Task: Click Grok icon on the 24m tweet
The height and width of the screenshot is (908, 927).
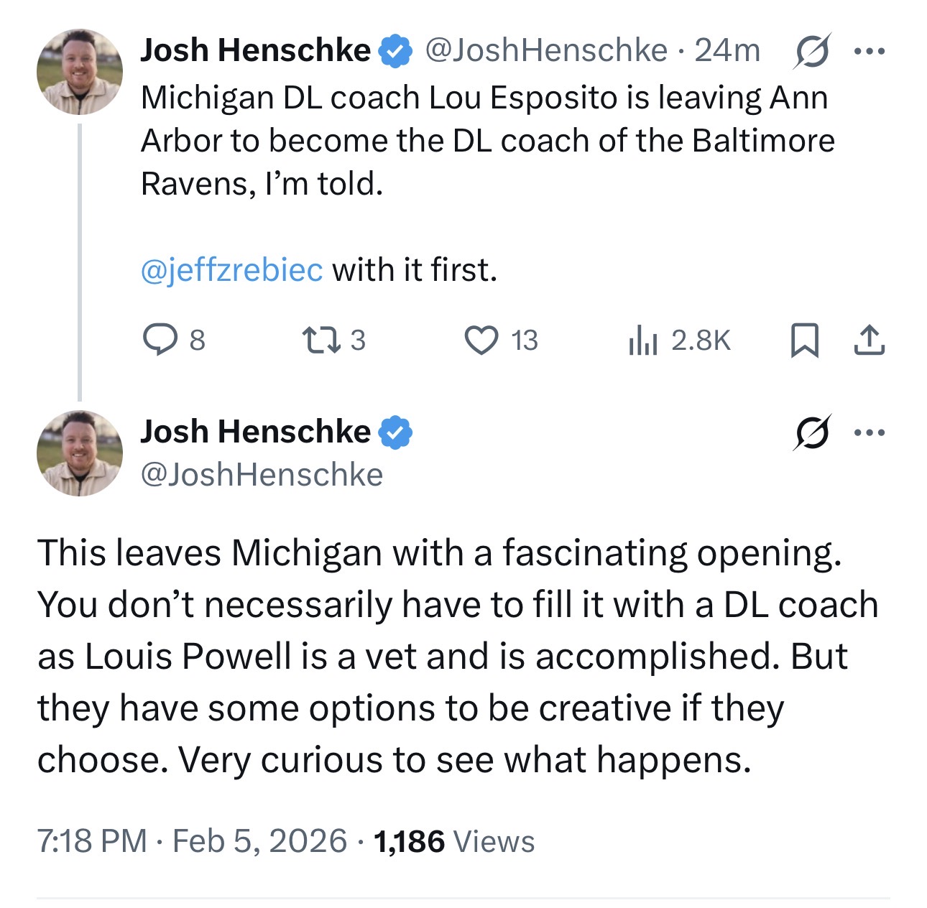Action: 811,51
